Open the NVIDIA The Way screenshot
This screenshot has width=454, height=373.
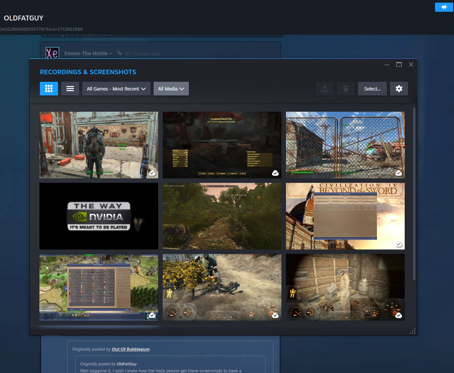pyautogui.click(x=99, y=216)
